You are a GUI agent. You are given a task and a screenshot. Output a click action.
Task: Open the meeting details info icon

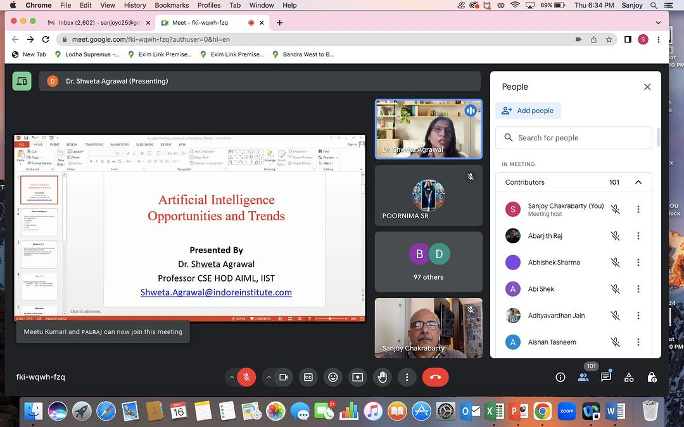[560, 377]
